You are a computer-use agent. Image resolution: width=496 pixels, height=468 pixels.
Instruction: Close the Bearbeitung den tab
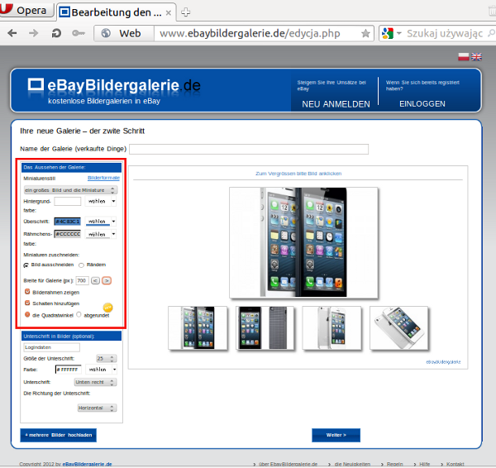(x=169, y=13)
